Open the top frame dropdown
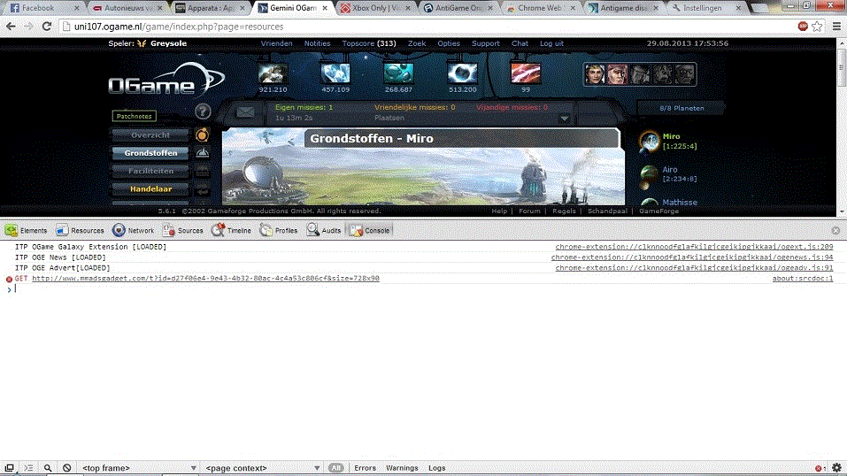The image size is (847, 476). [138, 468]
